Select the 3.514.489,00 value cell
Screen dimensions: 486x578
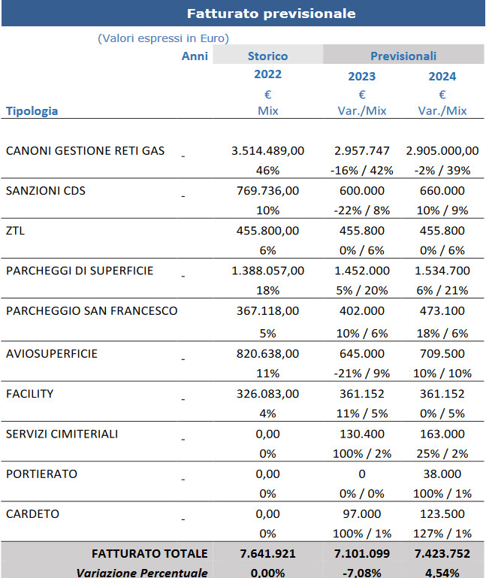point(268,151)
